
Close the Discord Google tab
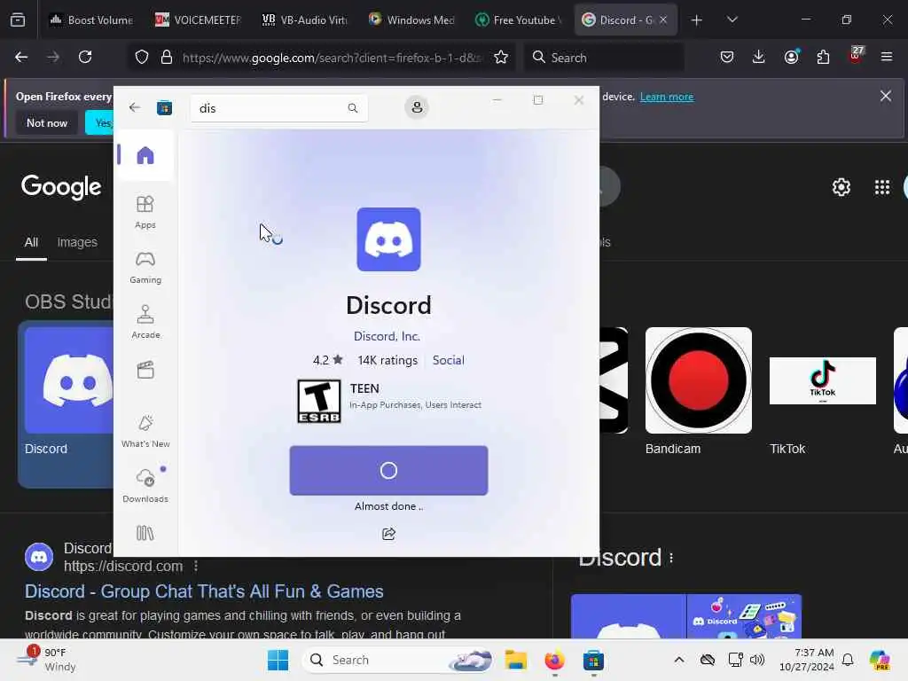[663, 20]
